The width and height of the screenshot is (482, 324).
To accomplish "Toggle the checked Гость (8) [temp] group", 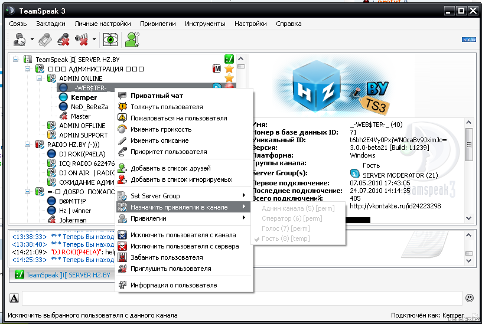I will [x=298, y=238].
